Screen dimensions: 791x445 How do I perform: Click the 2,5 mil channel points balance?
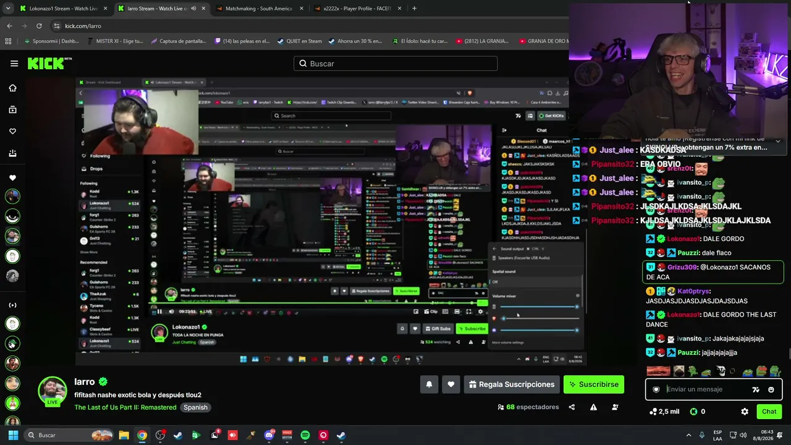(x=664, y=412)
